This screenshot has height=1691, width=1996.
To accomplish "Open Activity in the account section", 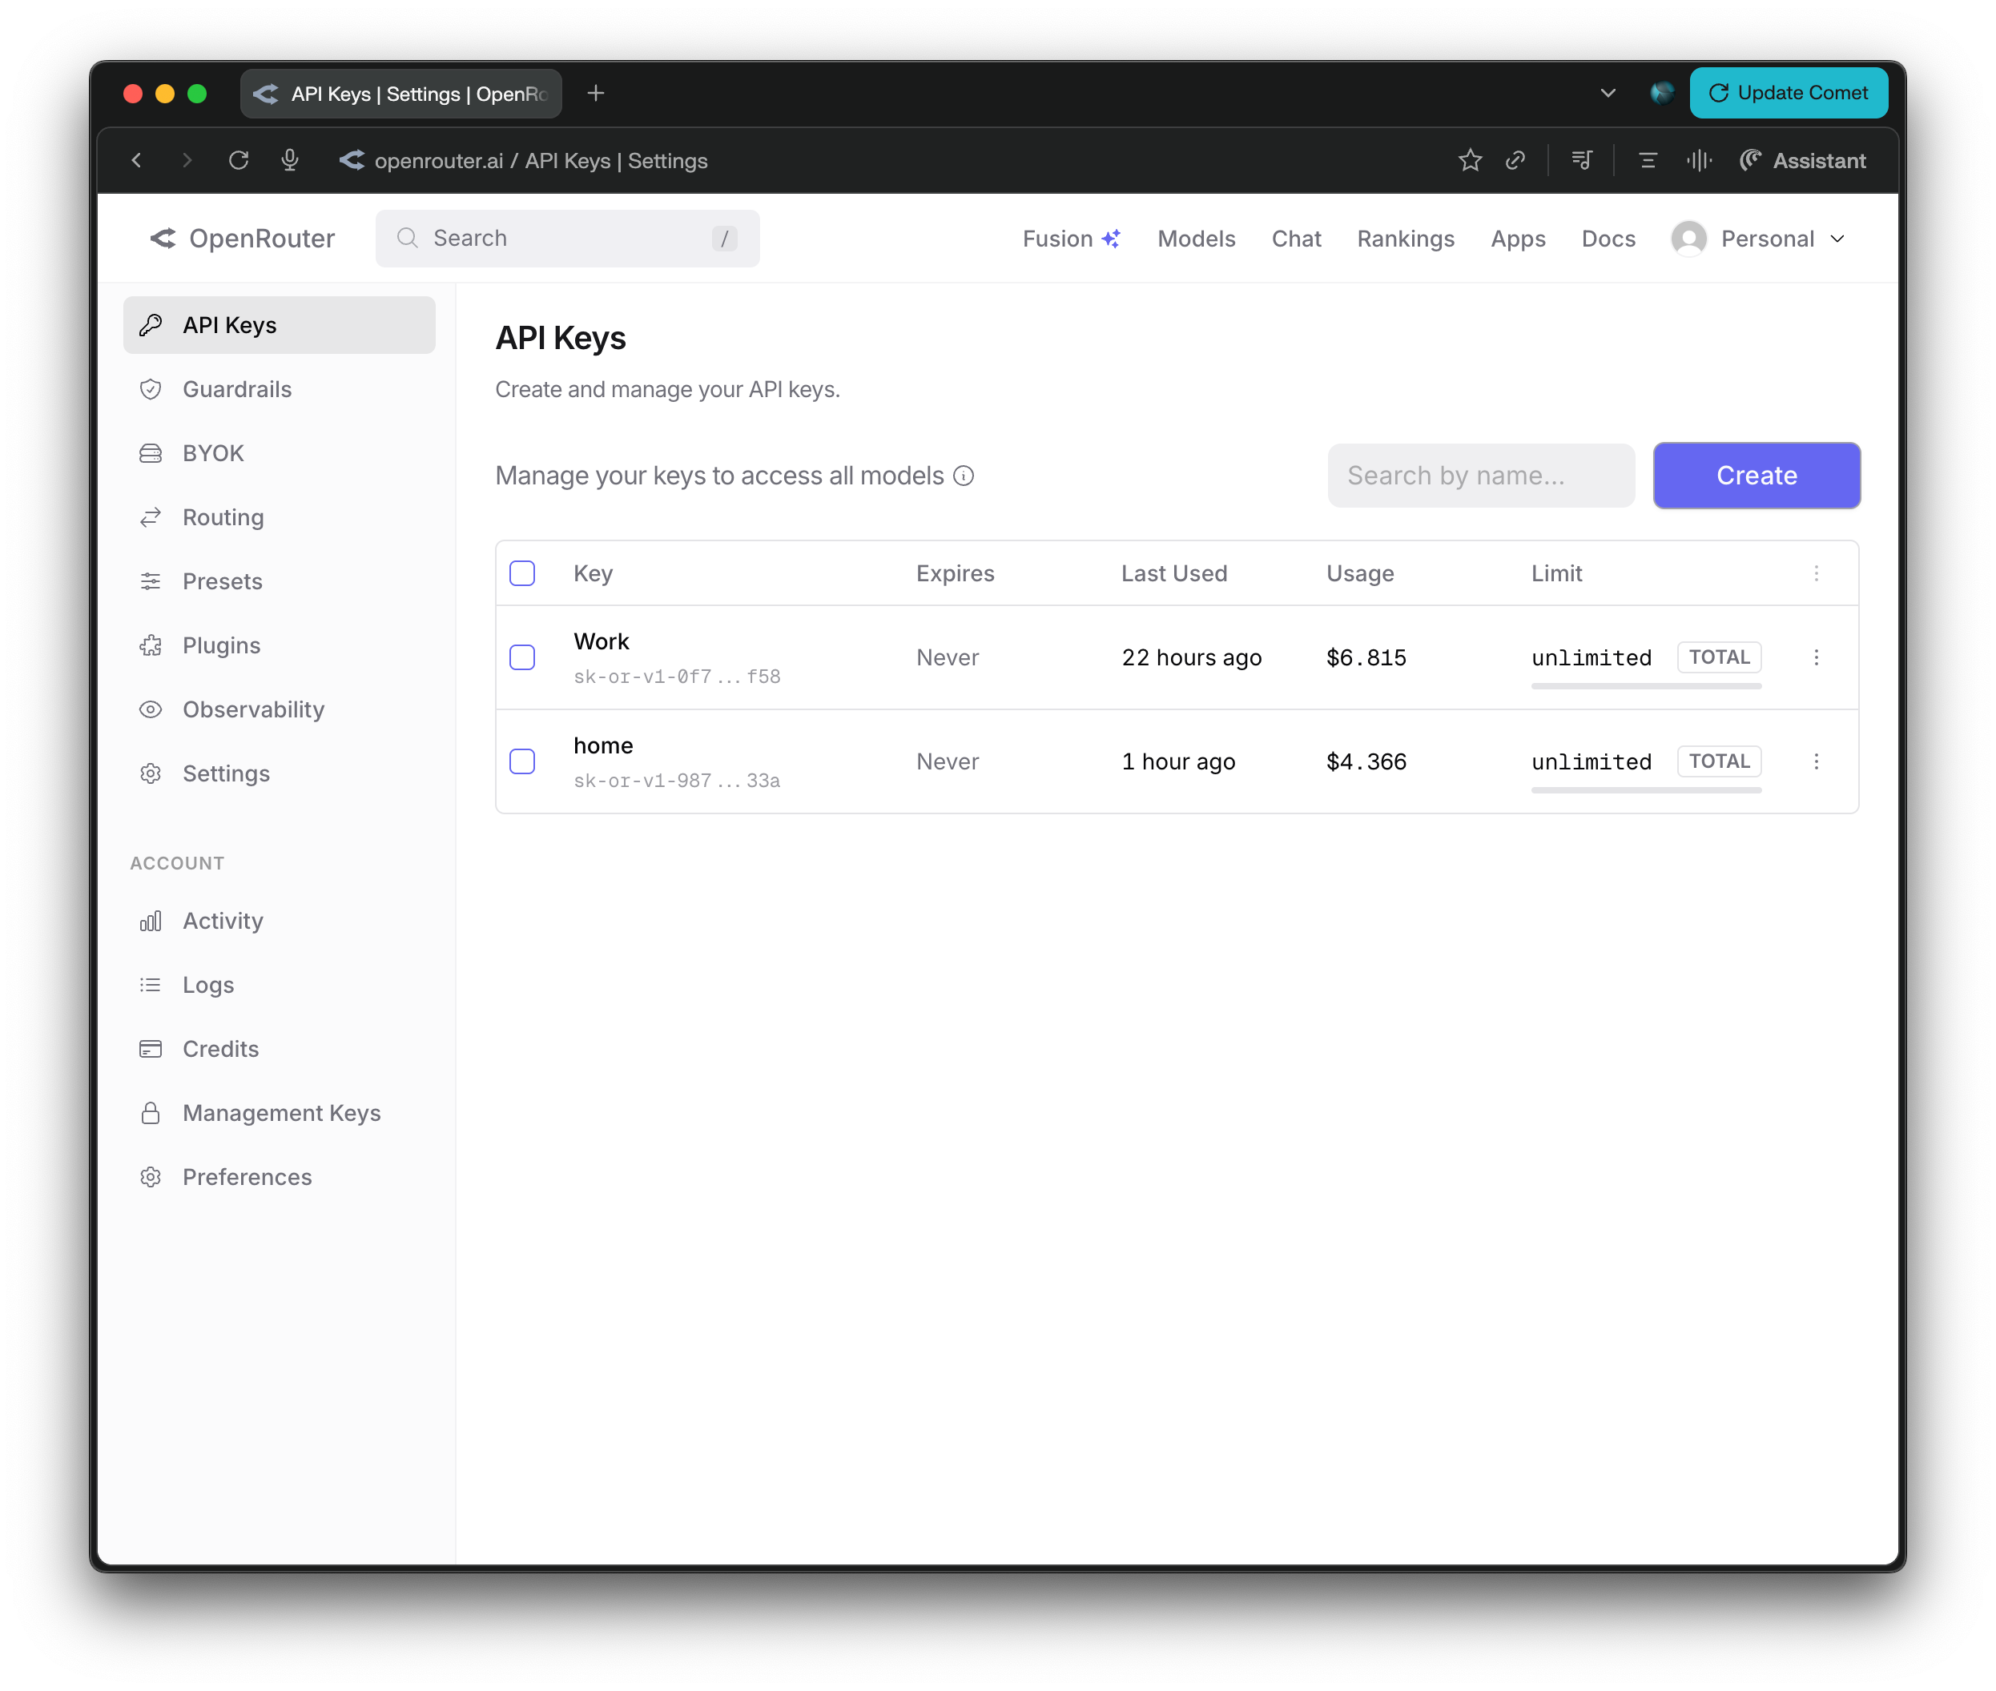I will pos(279,920).
